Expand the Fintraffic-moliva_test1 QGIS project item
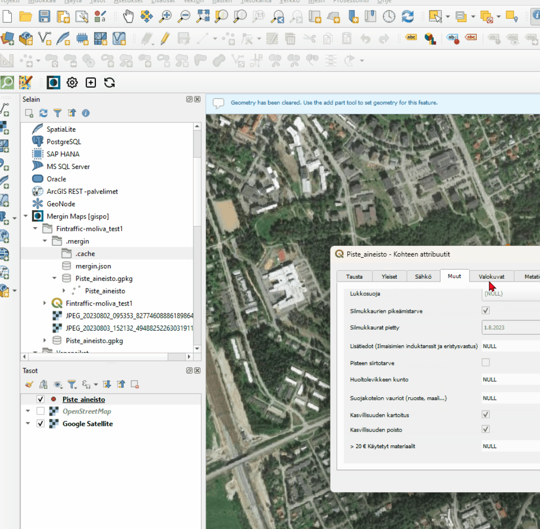The width and height of the screenshot is (540, 529). [45, 303]
